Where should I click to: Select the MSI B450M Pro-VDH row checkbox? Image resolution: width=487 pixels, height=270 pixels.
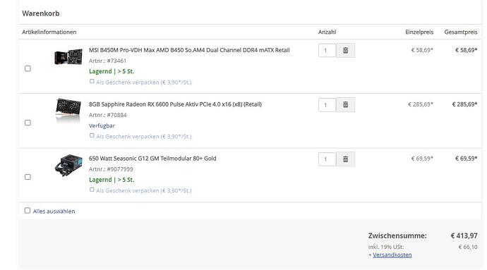(28, 68)
